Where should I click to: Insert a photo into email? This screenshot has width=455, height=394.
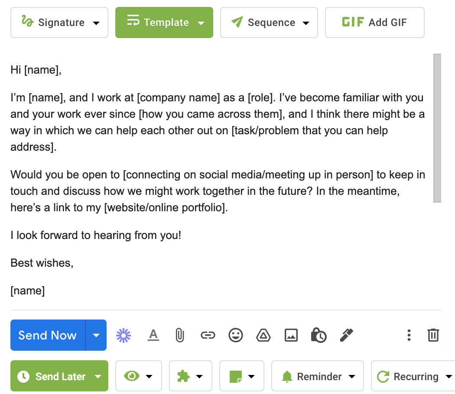291,335
